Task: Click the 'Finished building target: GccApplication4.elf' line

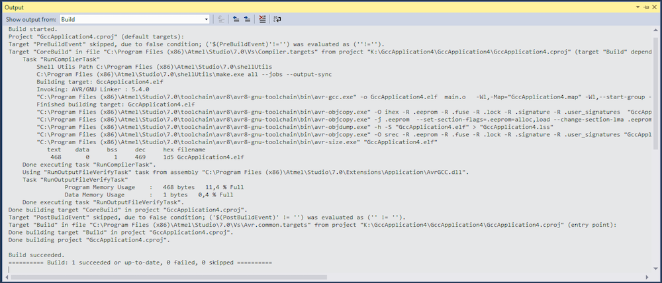Action: [x=116, y=104]
